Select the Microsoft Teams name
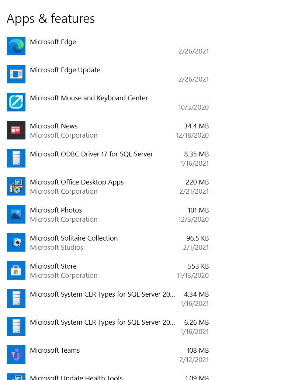The height and width of the screenshot is (380, 298). (x=55, y=350)
